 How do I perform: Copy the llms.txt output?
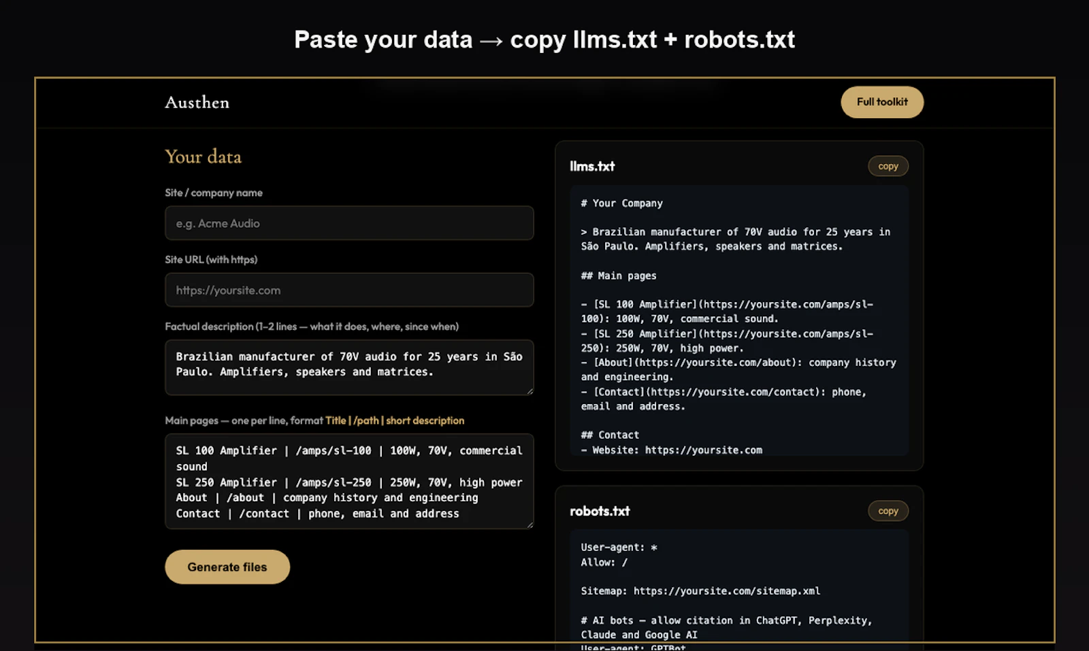click(x=888, y=166)
